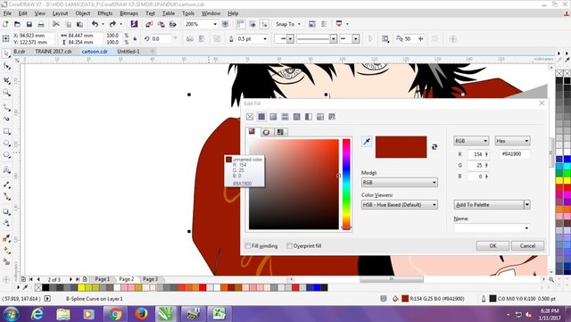The height and width of the screenshot is (322, 571).
Task: Select the Text tool
Action: (6, 169)
